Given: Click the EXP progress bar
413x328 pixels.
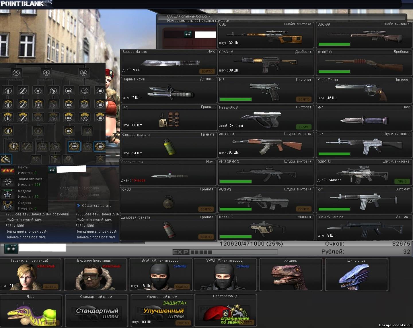Looking at the screenshot, I should tap(225, 252).
